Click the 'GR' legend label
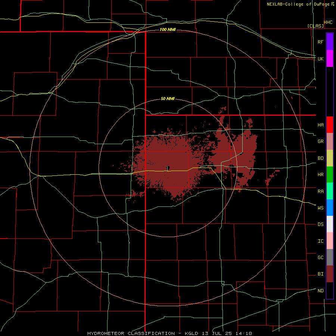Viewport: 336px width, 336px height. coord(321,141)
